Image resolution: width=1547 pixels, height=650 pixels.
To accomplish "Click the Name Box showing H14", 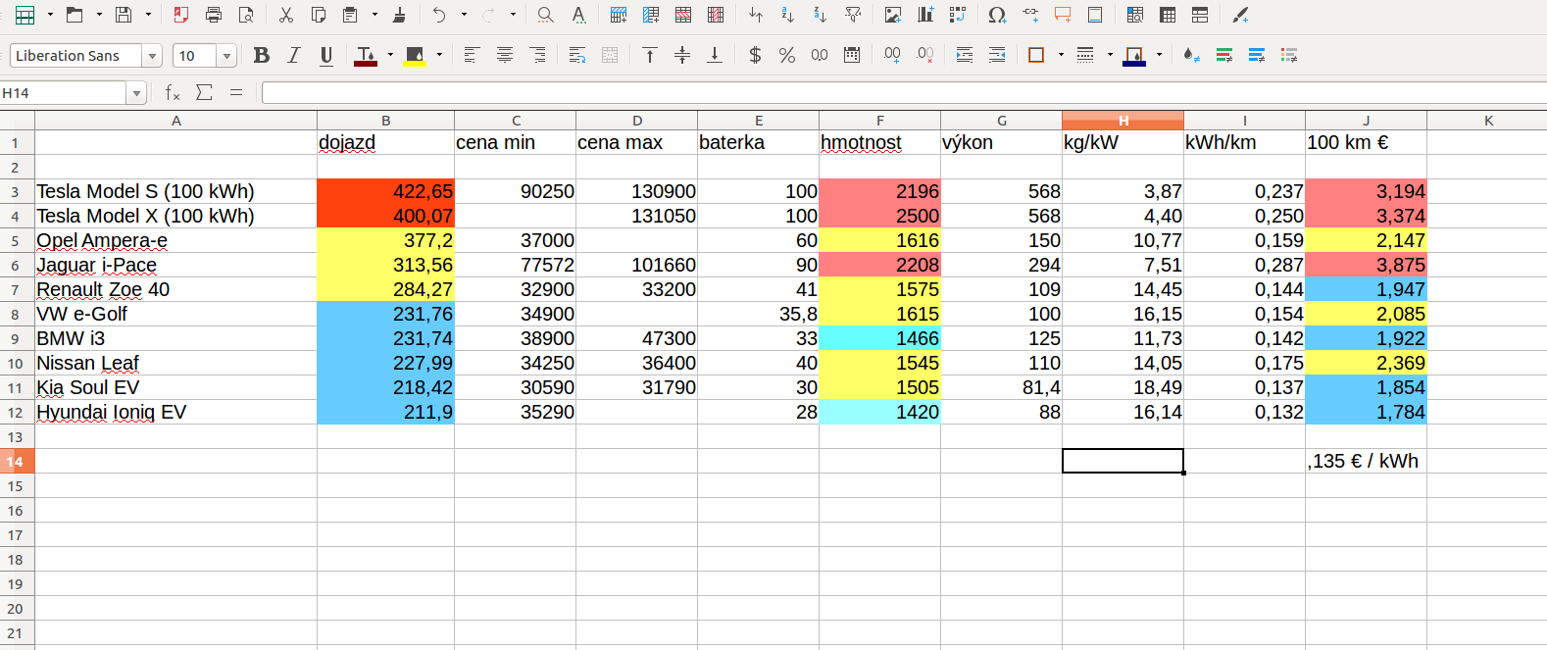I will (64, 93).
